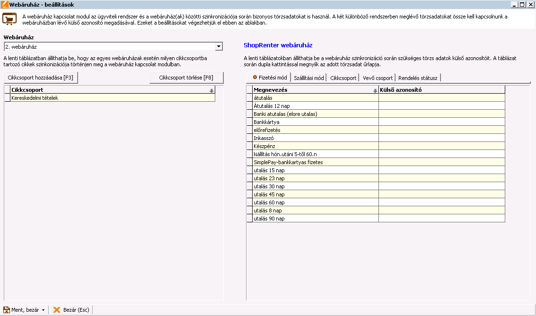Screen dimensions: 536x316
Task: Click the shopping cart webshop icon
Action: [x=9, y=19]
